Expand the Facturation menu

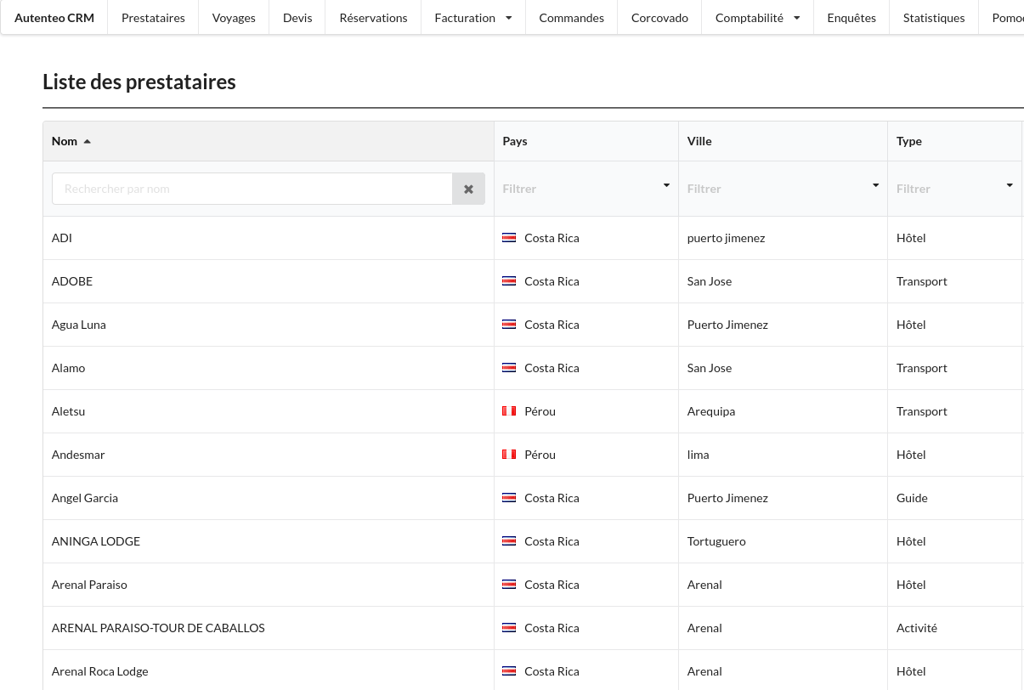click(x=472, y=18)
